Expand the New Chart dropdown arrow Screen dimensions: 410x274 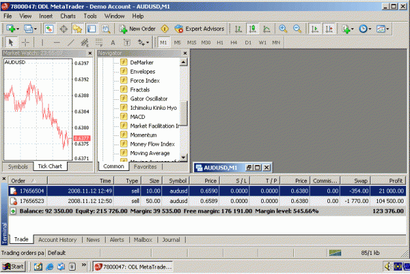click(18, 29)
